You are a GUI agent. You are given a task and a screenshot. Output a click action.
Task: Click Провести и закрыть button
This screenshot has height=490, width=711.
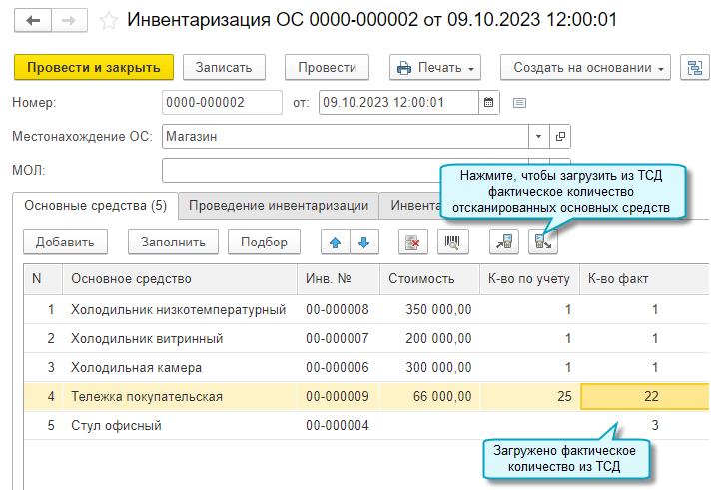coord(93,67)
